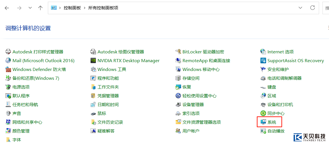Click the control panel icon in address bar
Screen dimensions: 329x149
coord(54,8)
